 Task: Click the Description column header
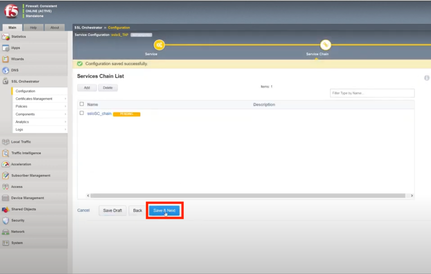[264, 104]
